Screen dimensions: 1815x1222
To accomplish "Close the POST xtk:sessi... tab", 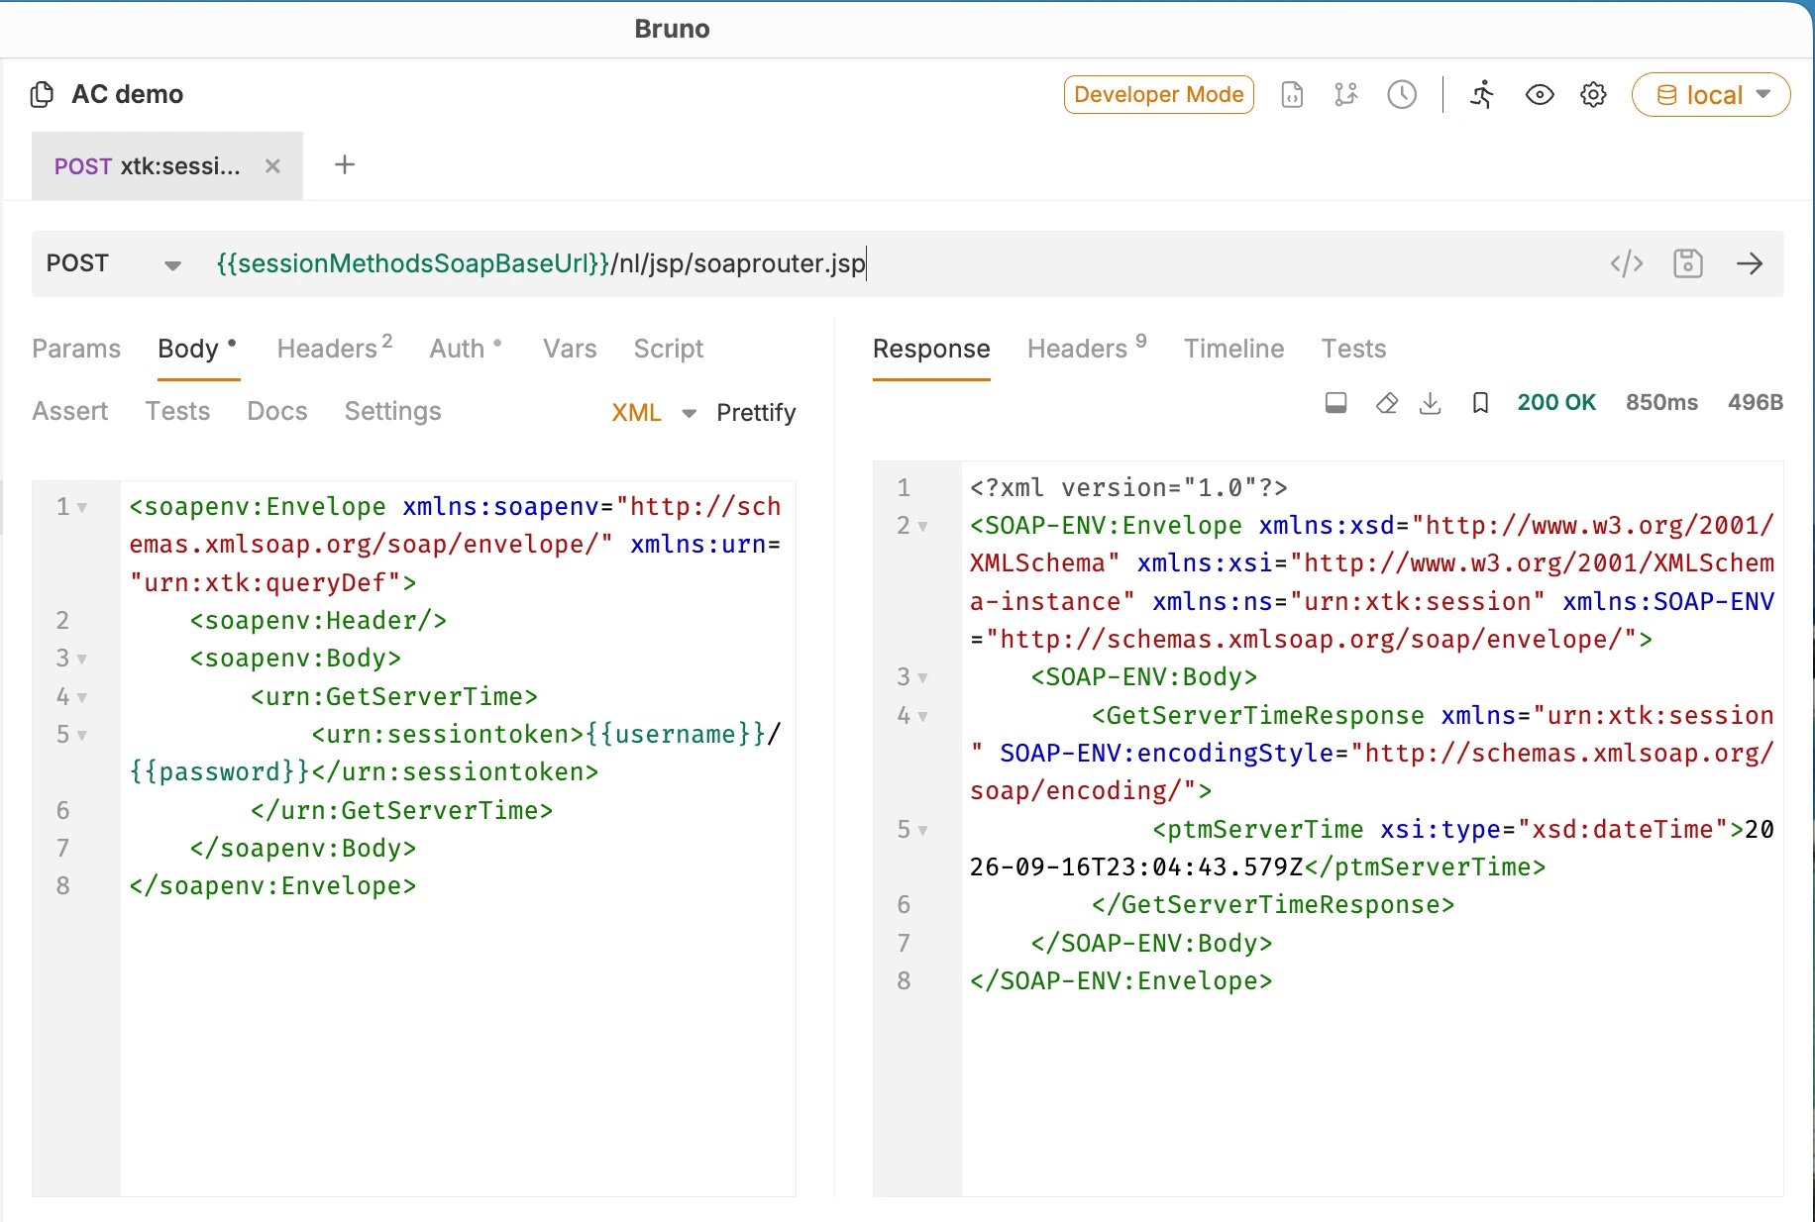I will [272, 166].
